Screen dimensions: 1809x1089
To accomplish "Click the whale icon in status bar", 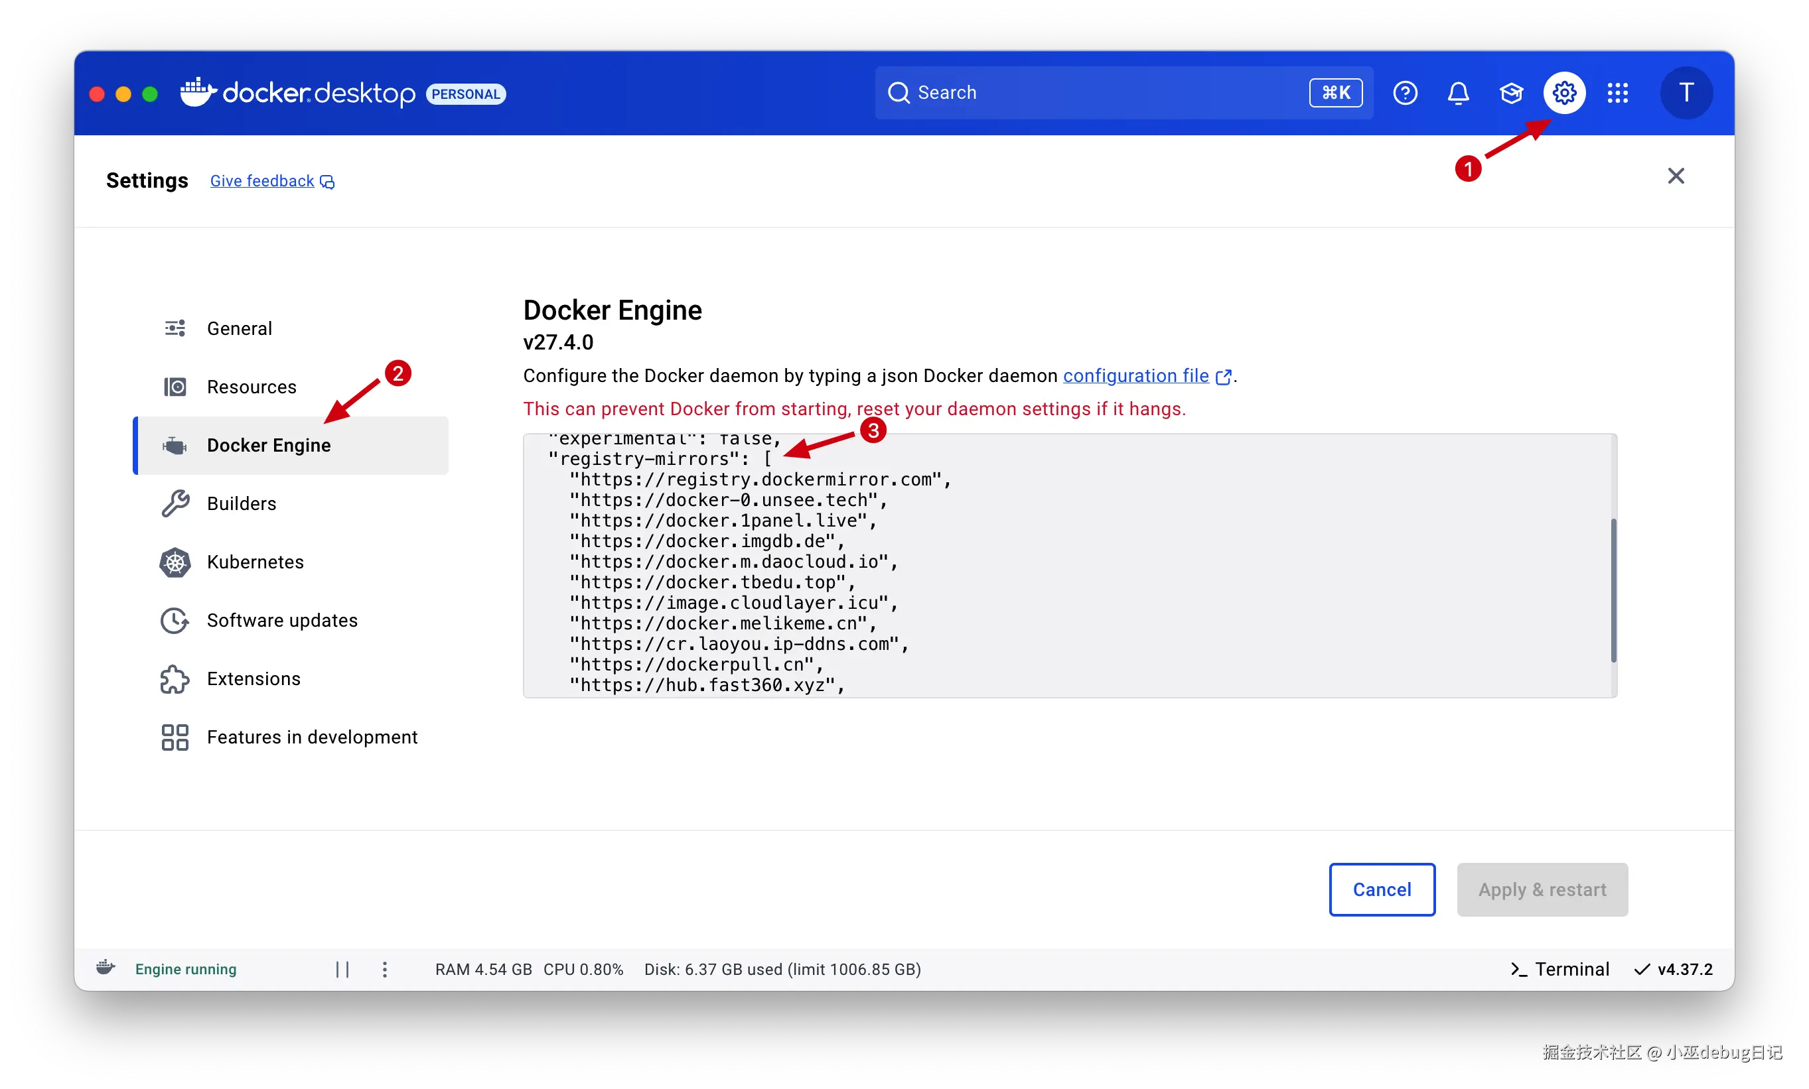I will pos(106,967).
